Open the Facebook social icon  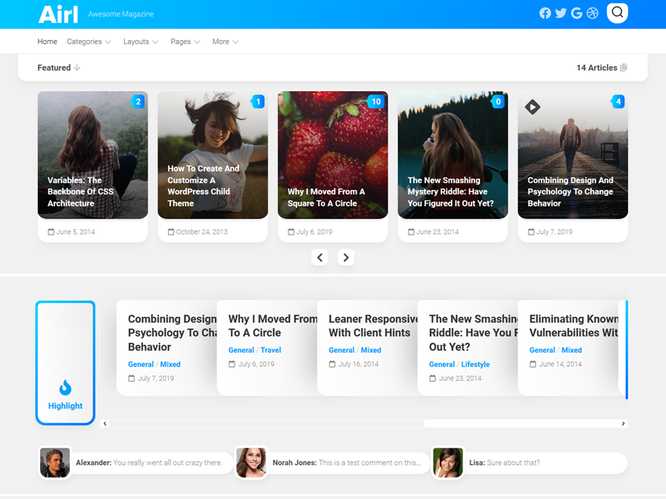[x=545, y=13]
